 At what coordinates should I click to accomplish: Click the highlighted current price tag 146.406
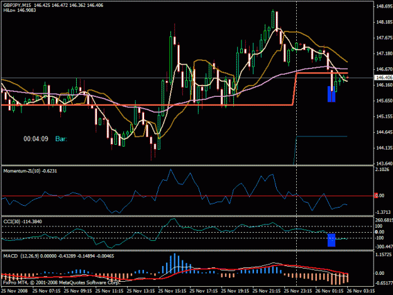pos(384,78)
